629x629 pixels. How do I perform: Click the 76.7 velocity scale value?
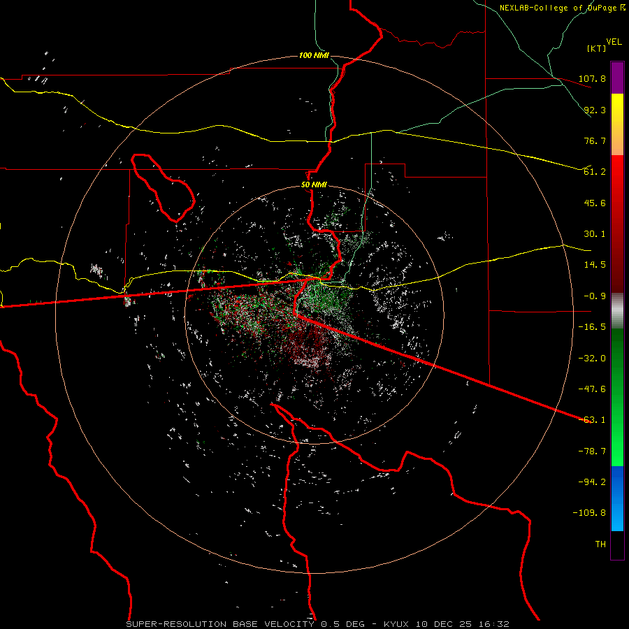(x=595, y=140)
